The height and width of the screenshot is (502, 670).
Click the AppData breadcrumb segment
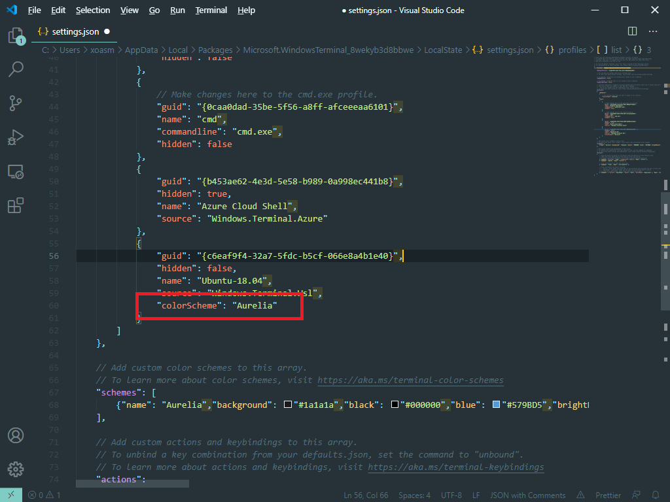(141, 50)
